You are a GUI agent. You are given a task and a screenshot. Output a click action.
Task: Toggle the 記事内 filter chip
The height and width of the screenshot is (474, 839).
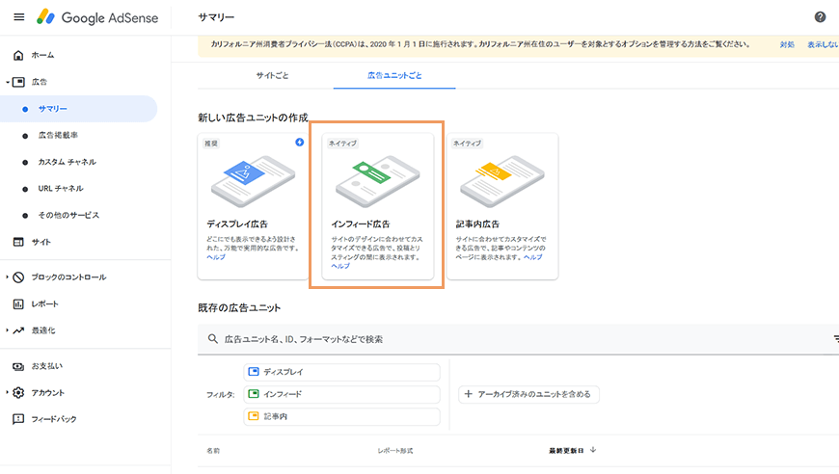coord(341,416)
